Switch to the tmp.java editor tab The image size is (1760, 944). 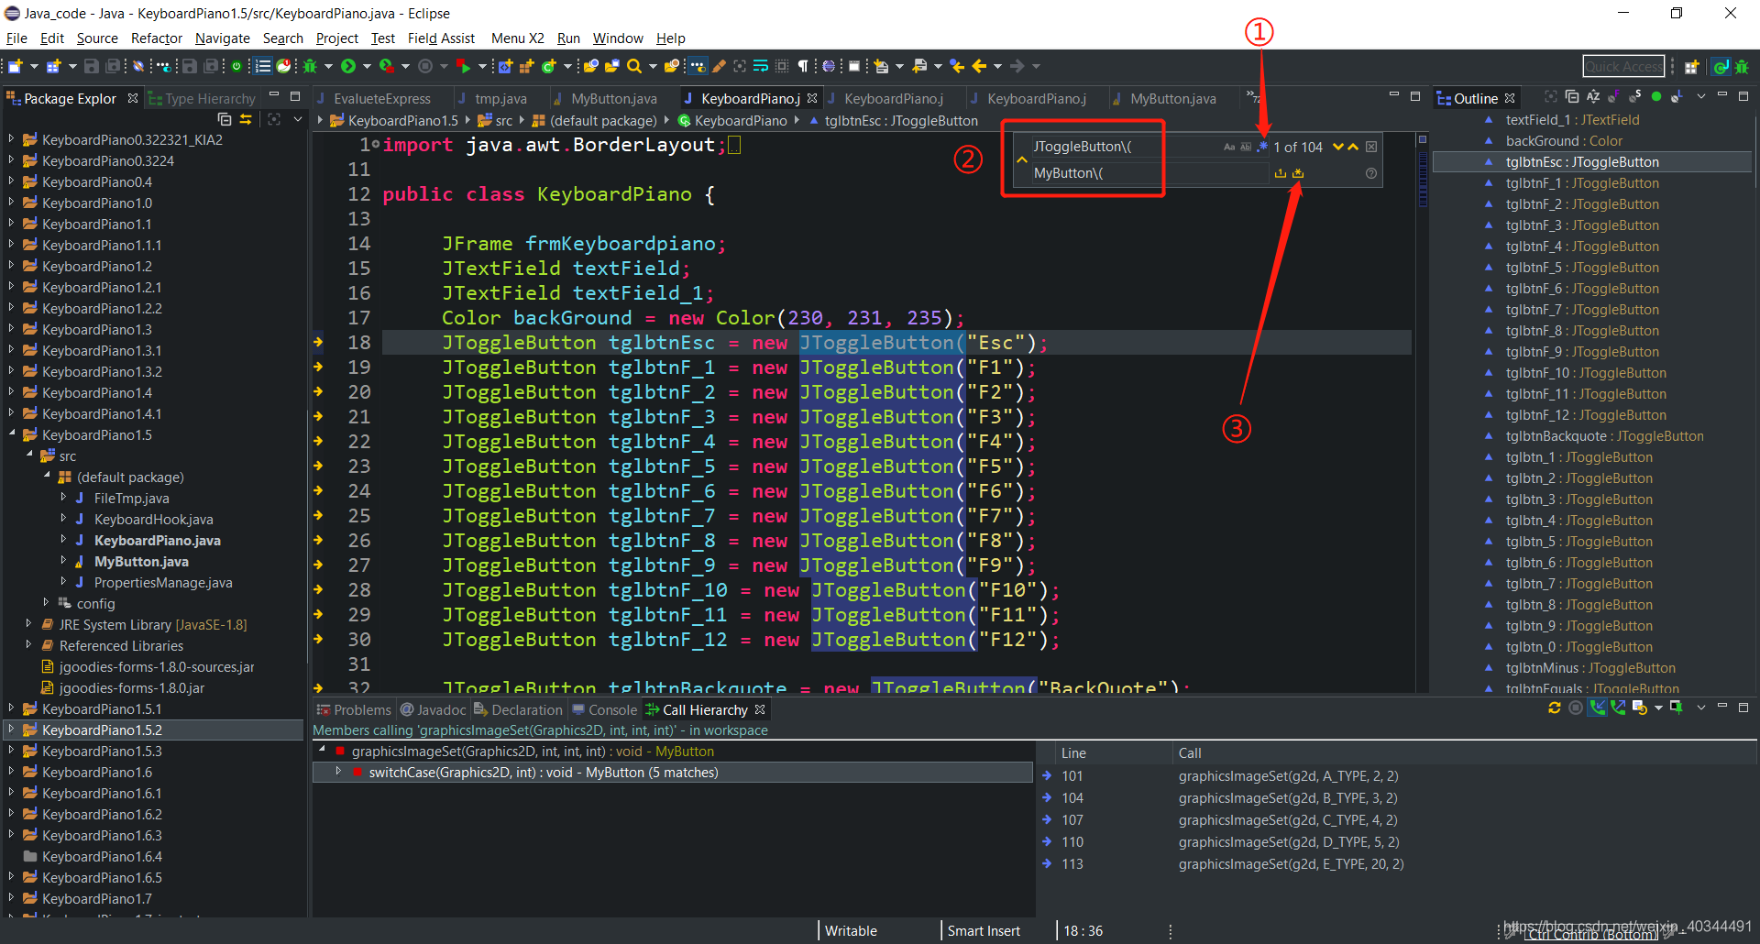tap(500, 98)
